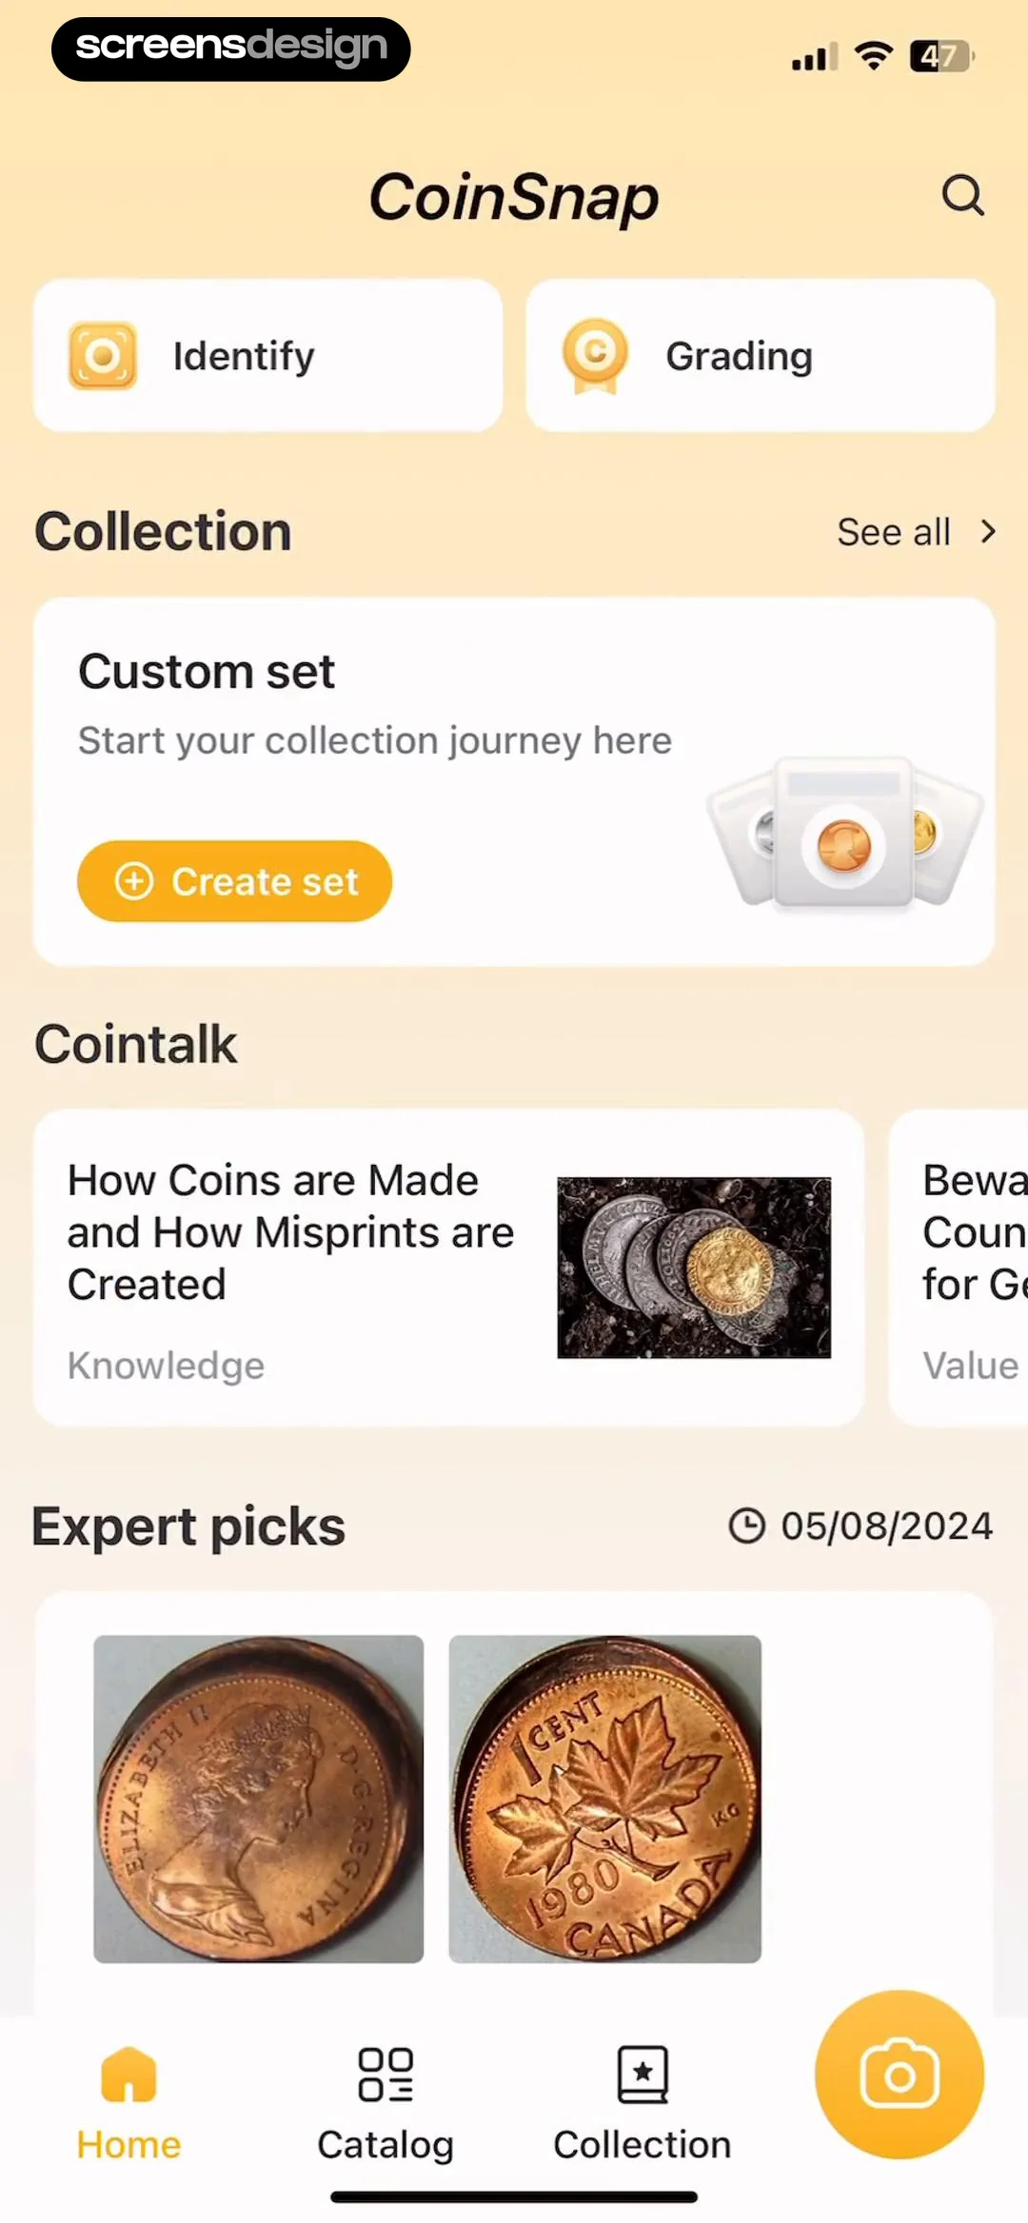Image resolution: width=1028 pixels, height=2223 pixels.
Task: Open the partially visible Value article card
Action: tap(961, 1268)
